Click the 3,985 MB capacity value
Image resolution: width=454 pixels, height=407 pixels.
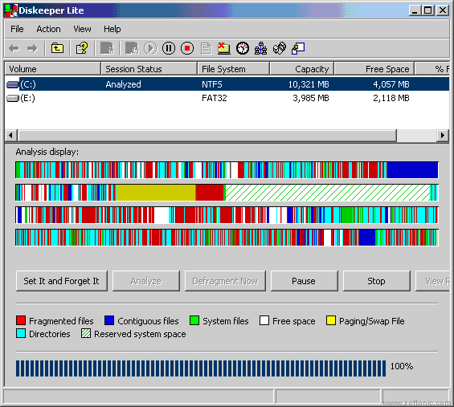pos(311,99)
